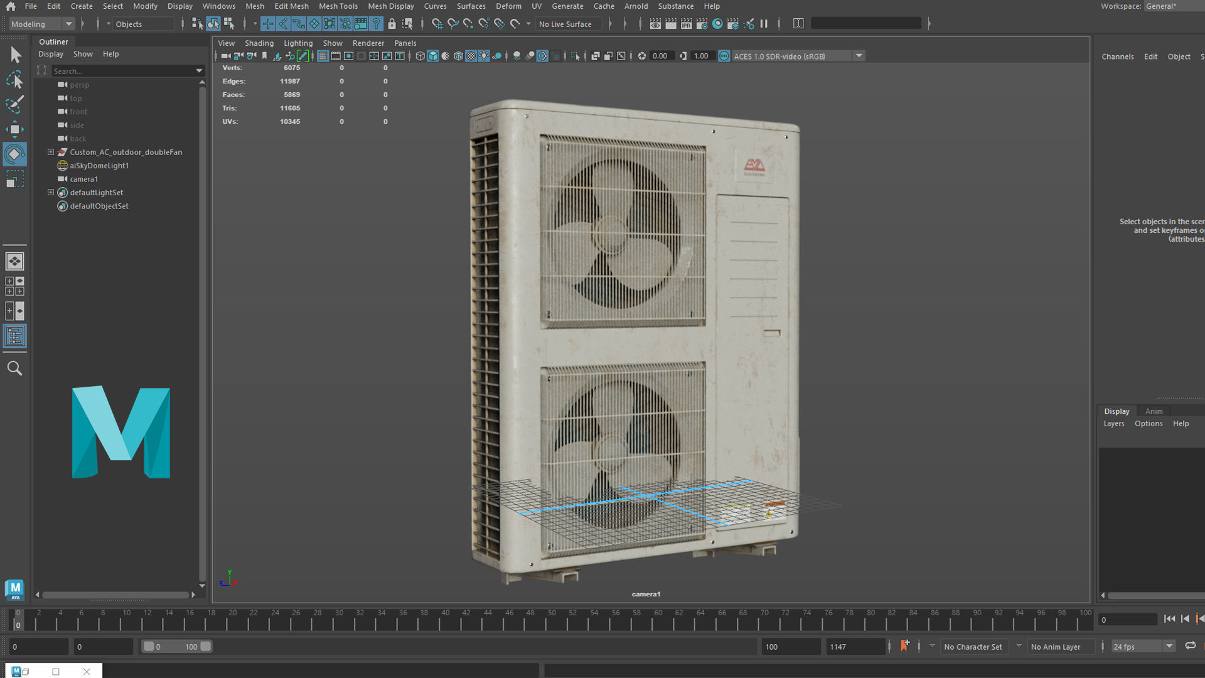Viewport: 1205px width, 678px height.
Task: Open the Modeling menu set dropdown
Action: click(42, 24)
